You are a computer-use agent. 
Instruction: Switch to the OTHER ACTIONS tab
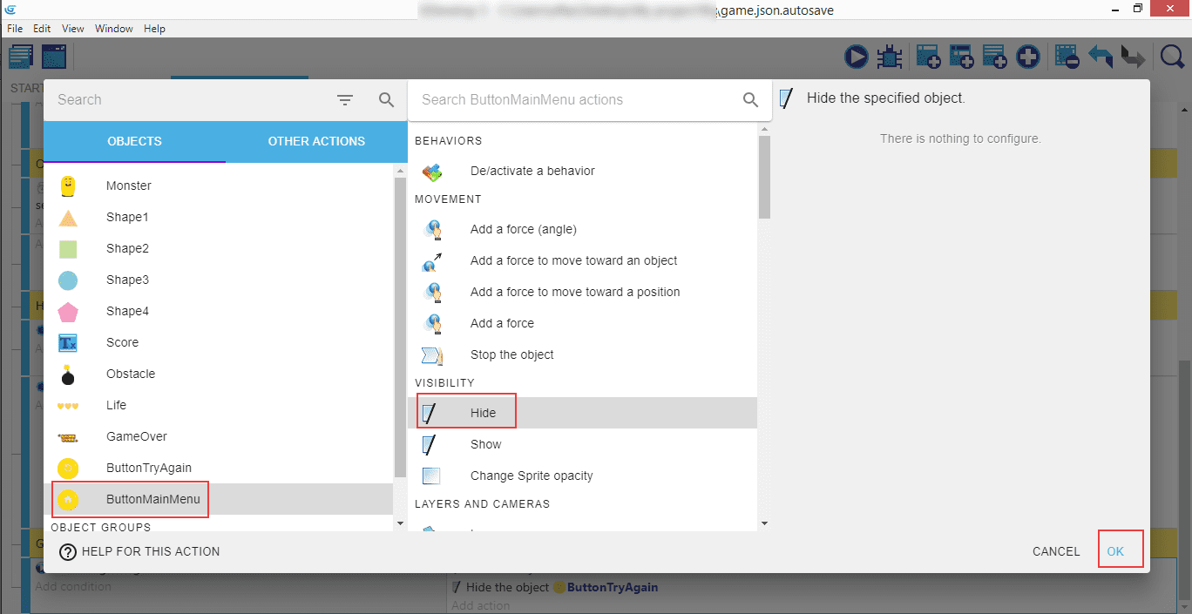(x=316, y=141)
